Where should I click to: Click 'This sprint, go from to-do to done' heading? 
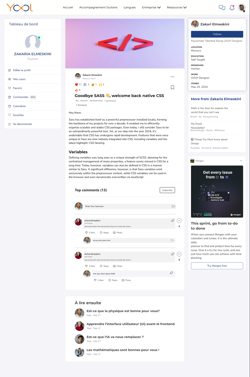[x=214, y=226]
